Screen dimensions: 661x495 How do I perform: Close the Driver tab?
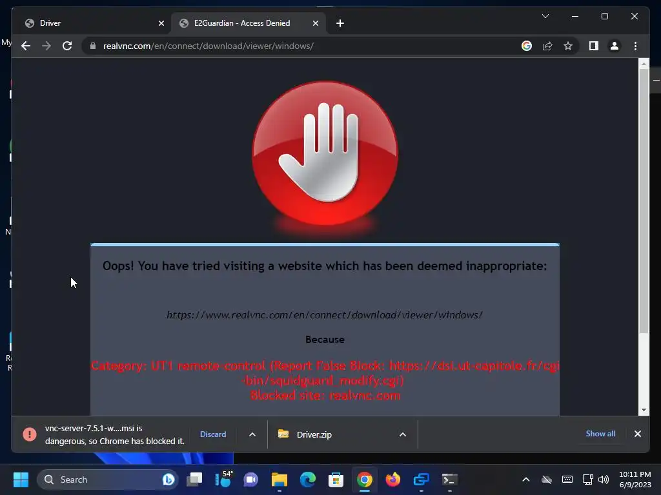(x=161, y=23)
